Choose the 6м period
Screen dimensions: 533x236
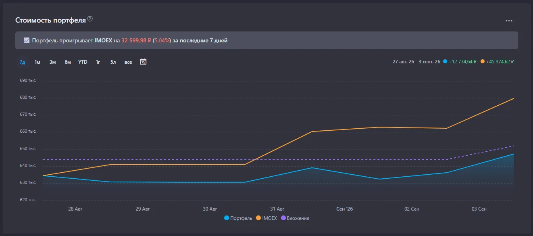point(68,62)
